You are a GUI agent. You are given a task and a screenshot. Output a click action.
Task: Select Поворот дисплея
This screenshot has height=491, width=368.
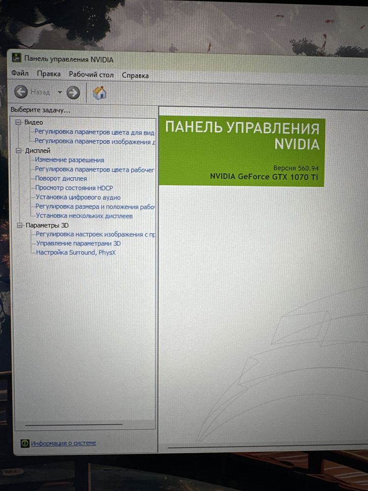[61, 179]
